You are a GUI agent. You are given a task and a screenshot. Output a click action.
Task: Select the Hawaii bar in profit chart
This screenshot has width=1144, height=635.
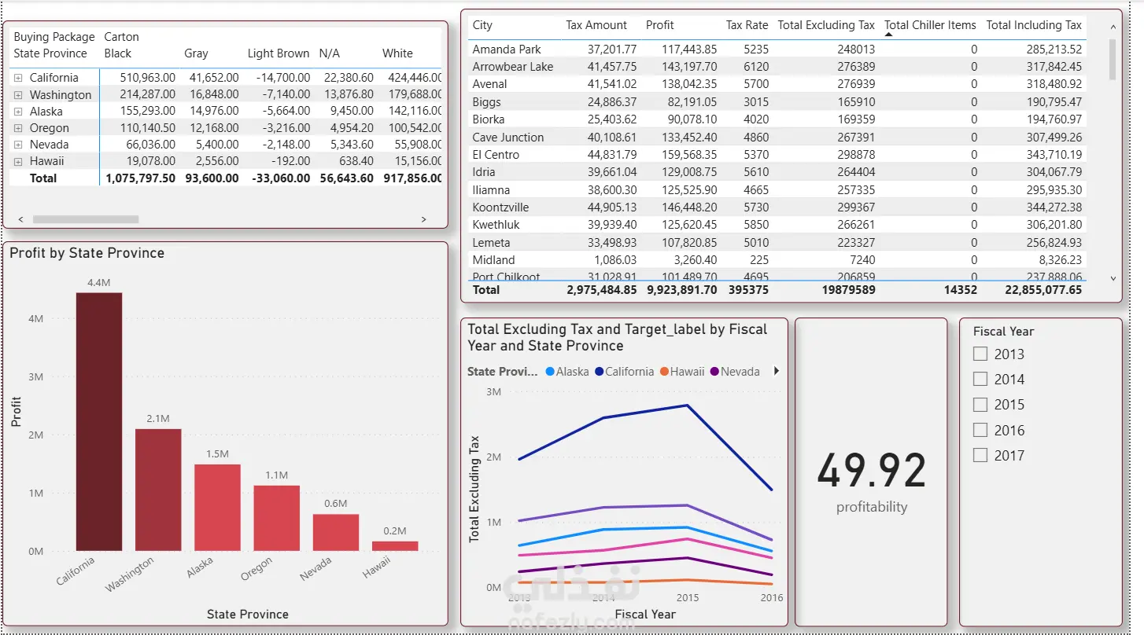tap(395, 545)
